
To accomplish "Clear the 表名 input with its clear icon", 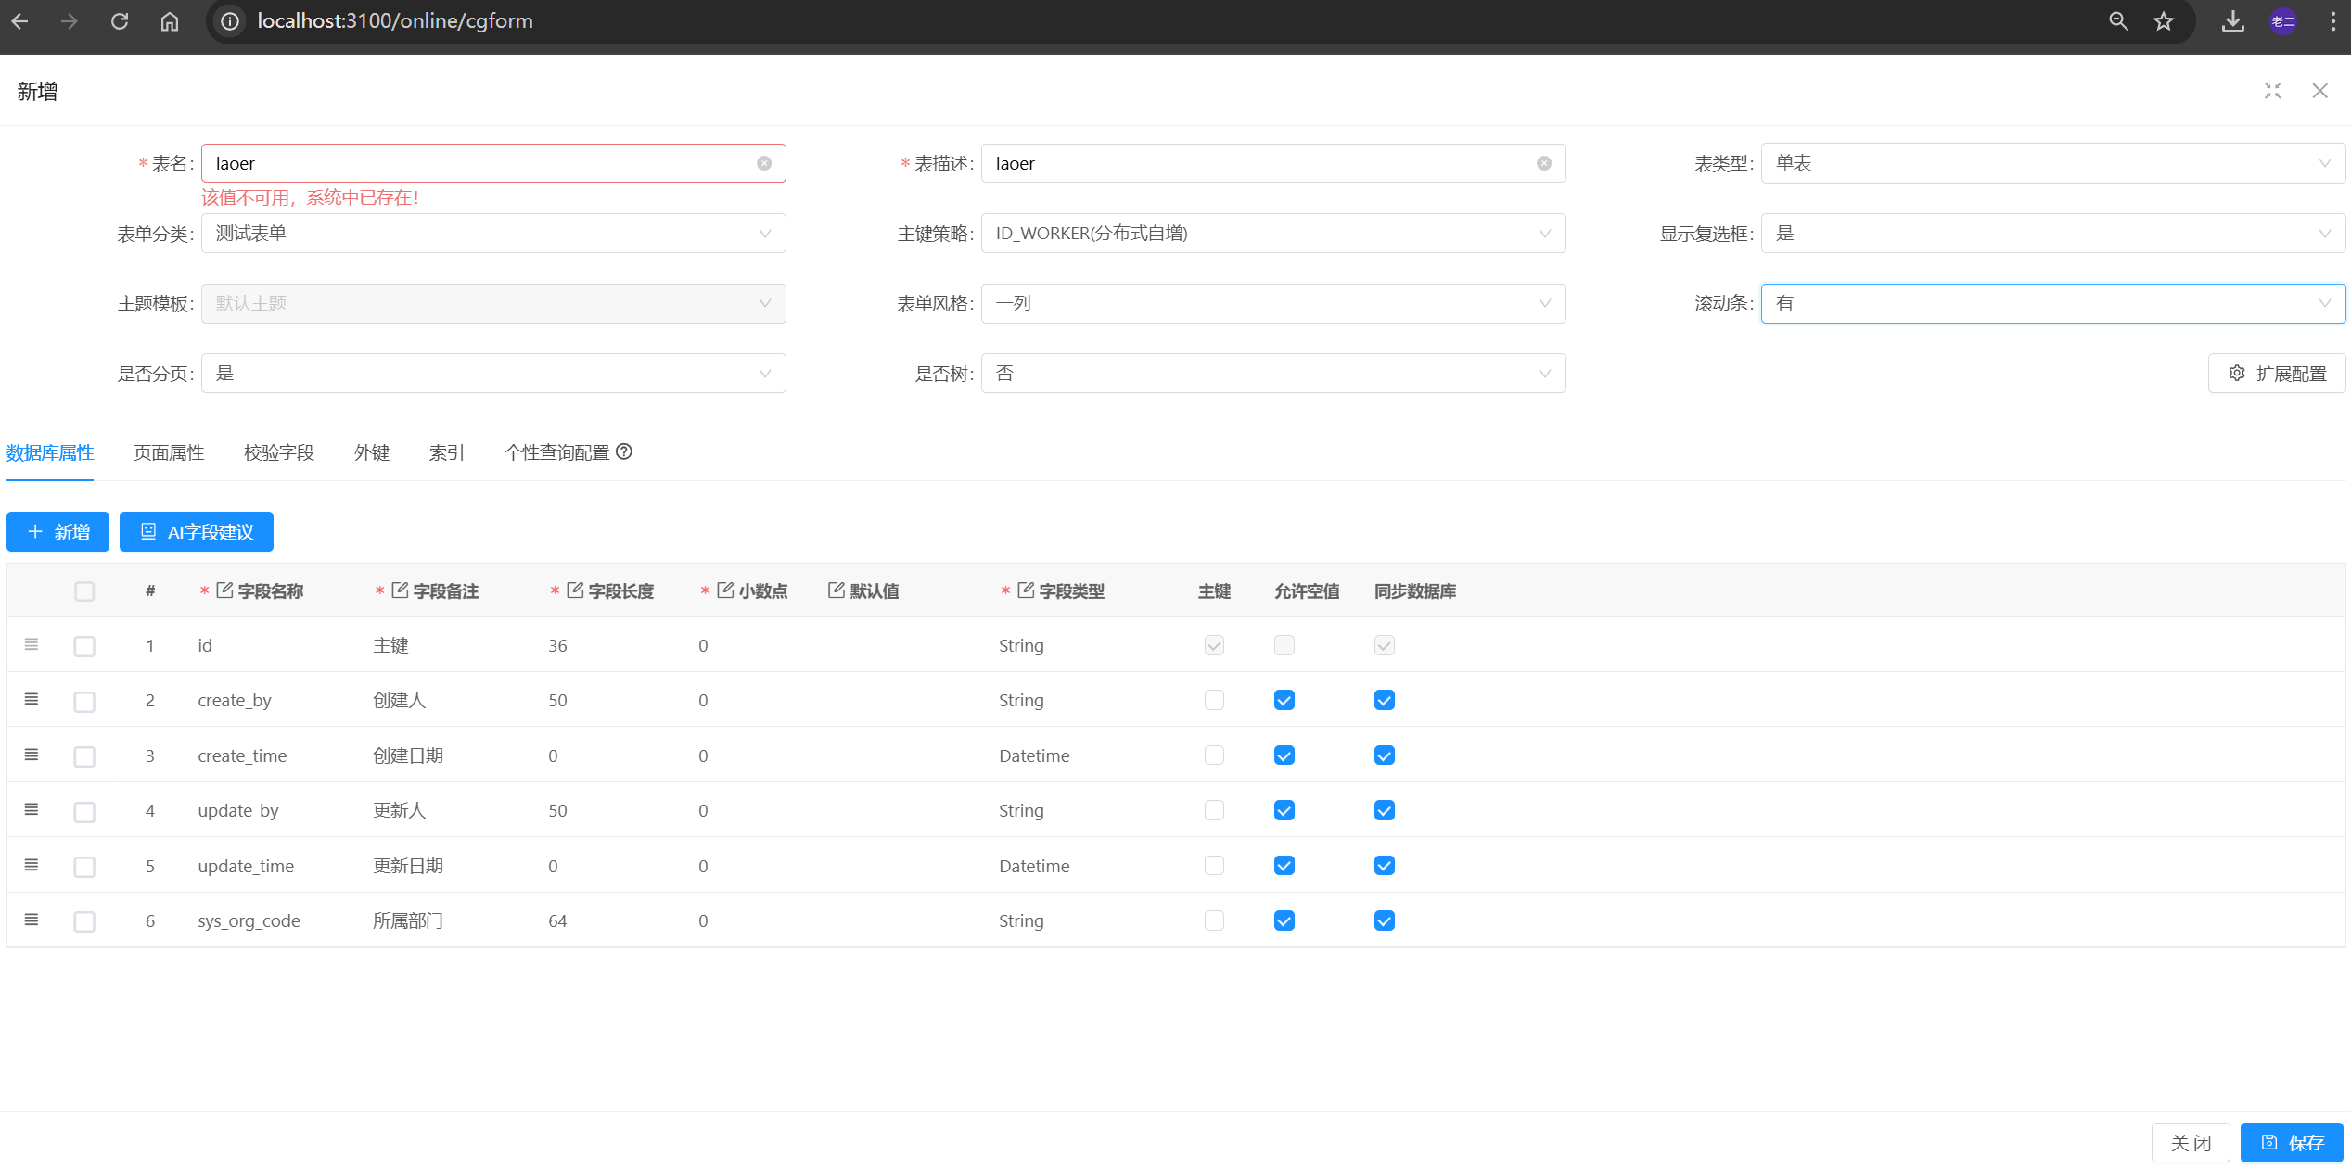I will (763, 163).
